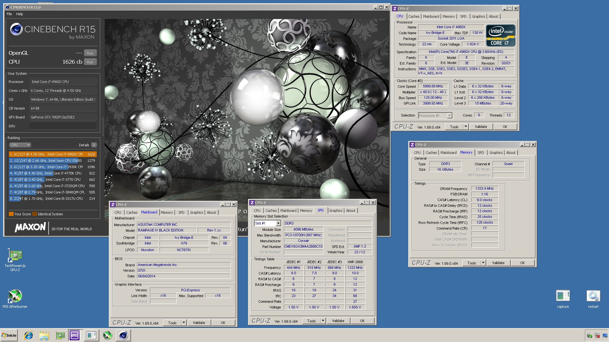Select ranking row Intel Core i5-3317U CPU
Image resolution: width=609 pixels, height=342 pixels.
pos(52,199)
